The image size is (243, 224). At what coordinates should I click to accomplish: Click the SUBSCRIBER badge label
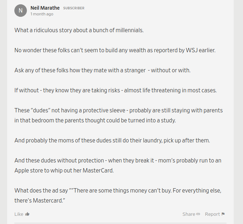coord(74,8)
